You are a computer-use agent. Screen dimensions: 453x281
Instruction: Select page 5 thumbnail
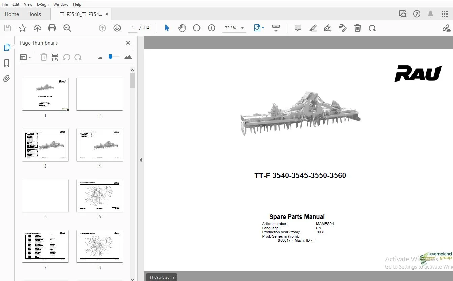point(45,196)
